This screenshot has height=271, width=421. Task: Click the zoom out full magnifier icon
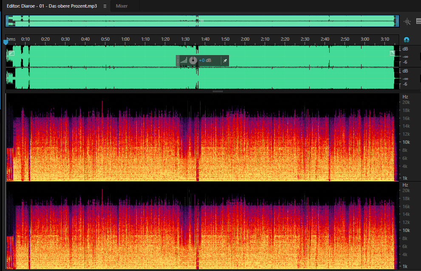[407, 22]
